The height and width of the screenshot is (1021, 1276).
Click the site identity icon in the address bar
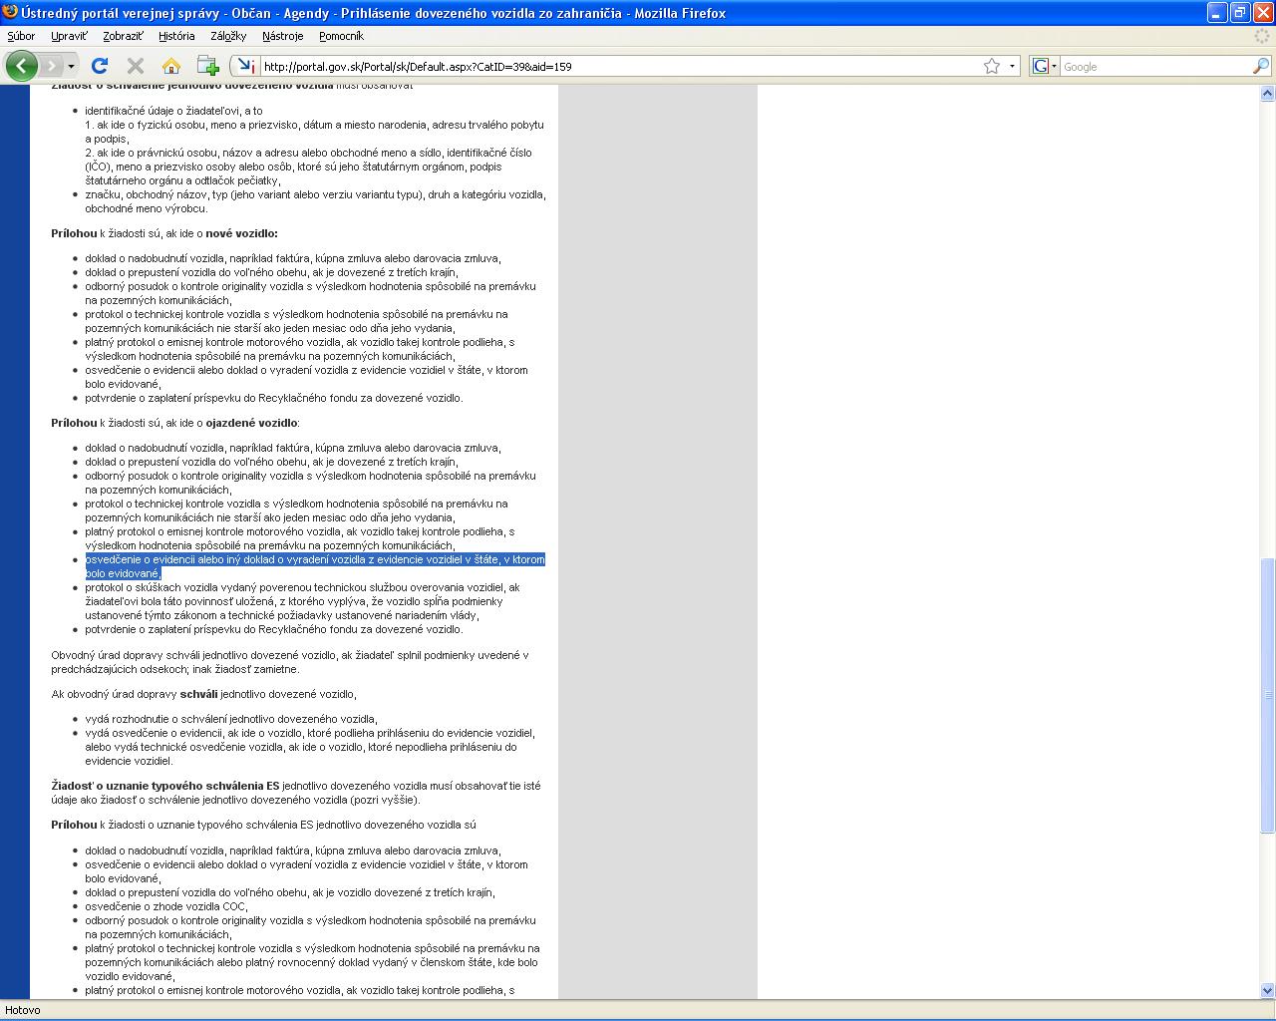click(244, 66)
